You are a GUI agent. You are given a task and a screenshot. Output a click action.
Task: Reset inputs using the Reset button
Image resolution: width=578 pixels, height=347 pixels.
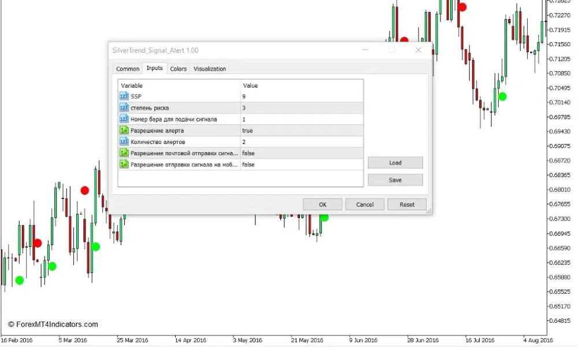407,204
